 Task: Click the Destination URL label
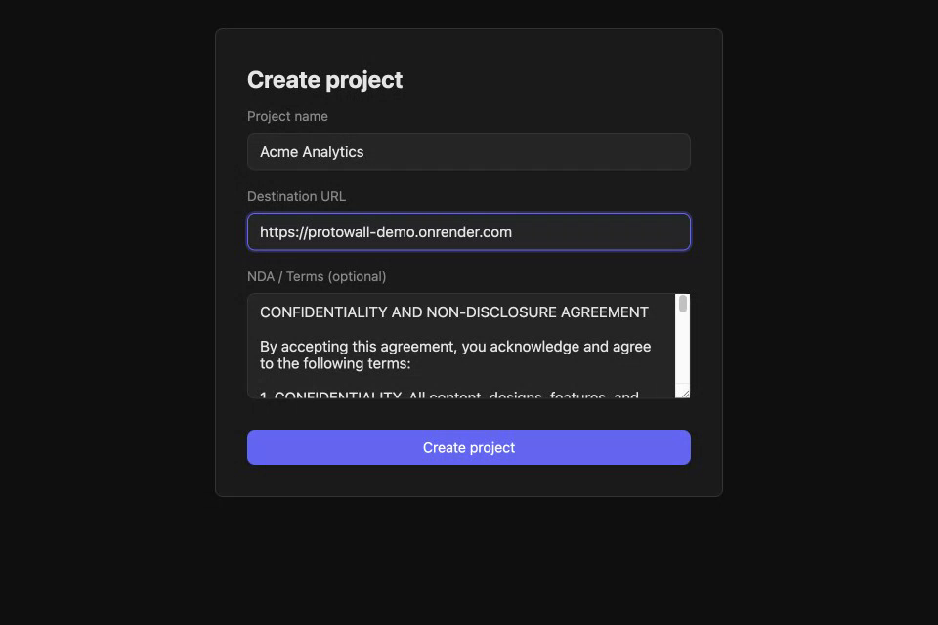(x=296, y=196)
